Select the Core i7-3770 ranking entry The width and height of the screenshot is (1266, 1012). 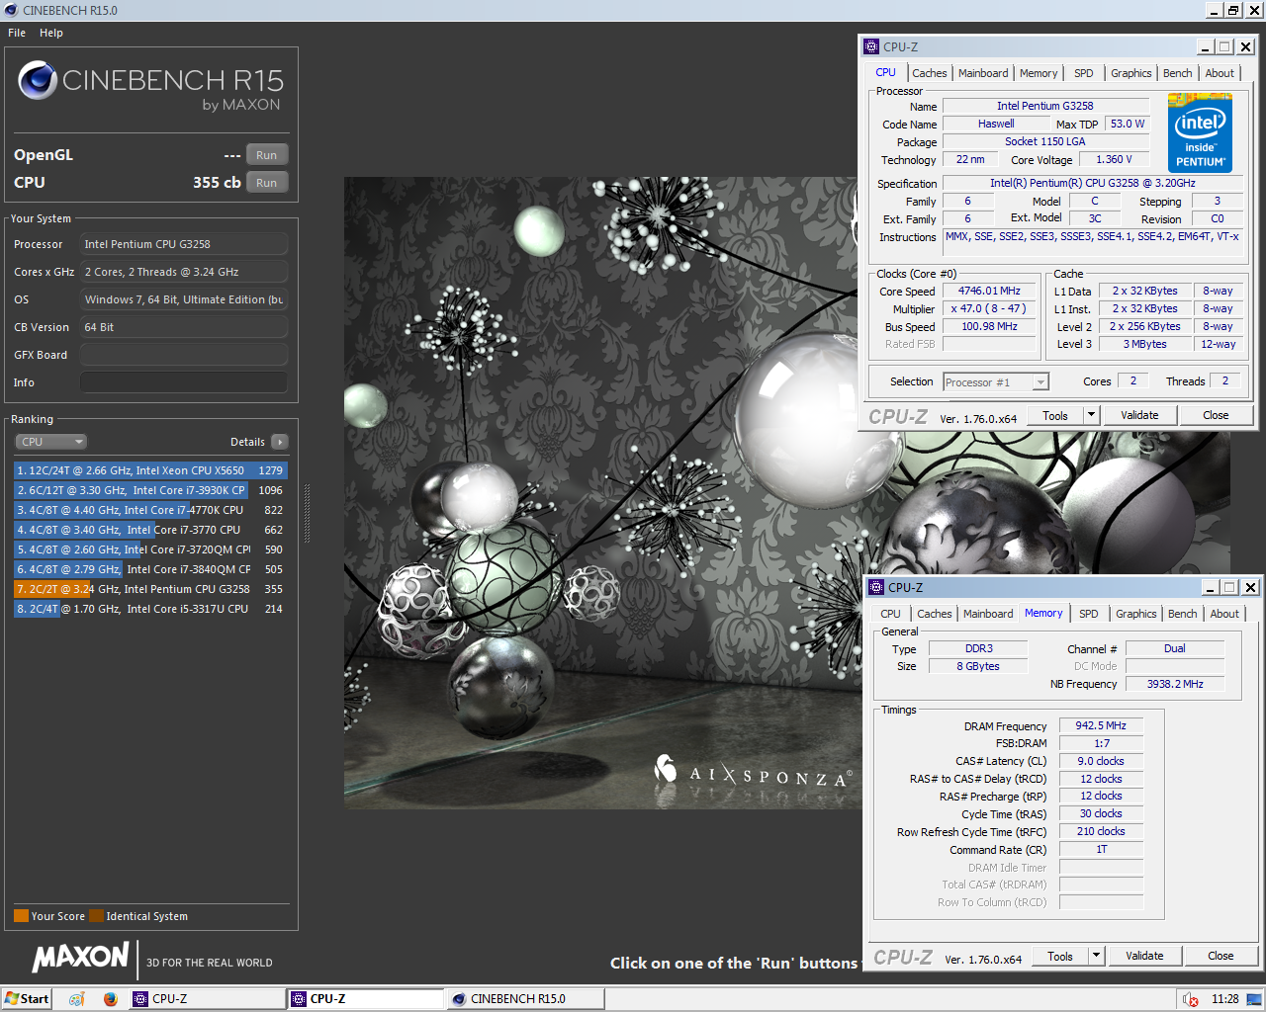(150, 530)
